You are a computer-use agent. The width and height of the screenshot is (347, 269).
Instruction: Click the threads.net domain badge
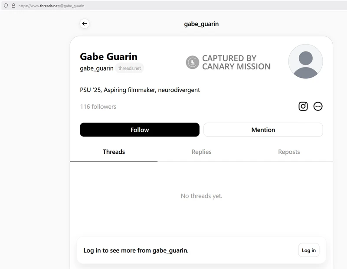coord(129,68)
